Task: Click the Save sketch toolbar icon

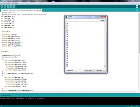Action: point(14,6)
